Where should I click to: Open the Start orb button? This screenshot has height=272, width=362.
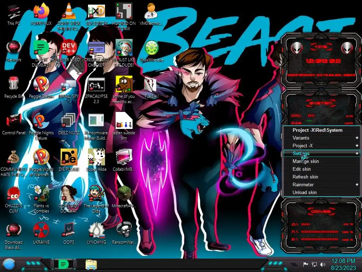pos(9,264)
